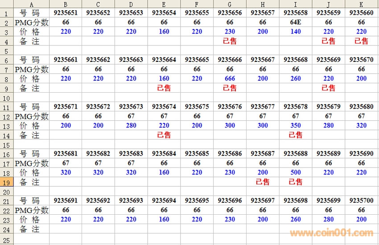Select column G header
This screenshot has height=245, width=379.
[x=230, y=4]
